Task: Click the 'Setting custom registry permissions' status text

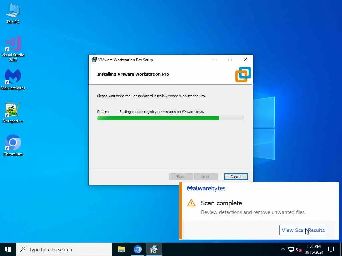Action: [162, 112]
